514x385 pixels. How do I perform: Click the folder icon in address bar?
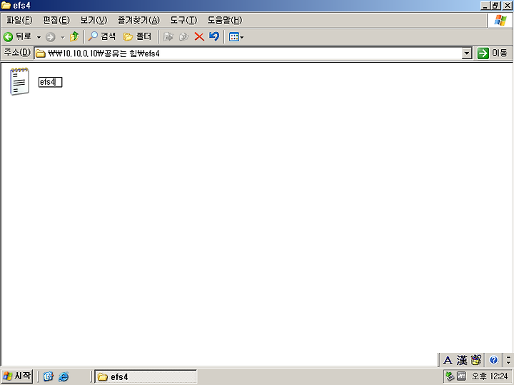coord(41,53)
